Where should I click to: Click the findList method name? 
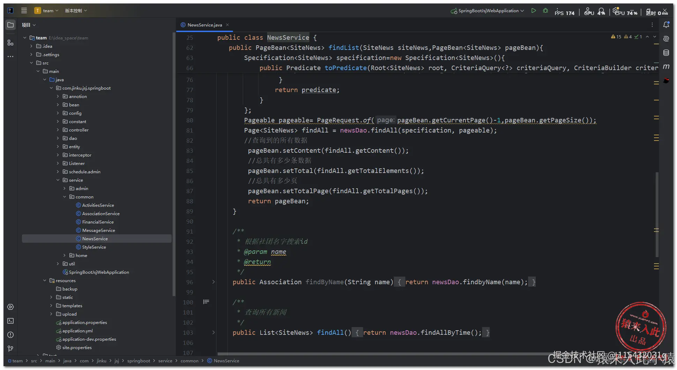344,47
